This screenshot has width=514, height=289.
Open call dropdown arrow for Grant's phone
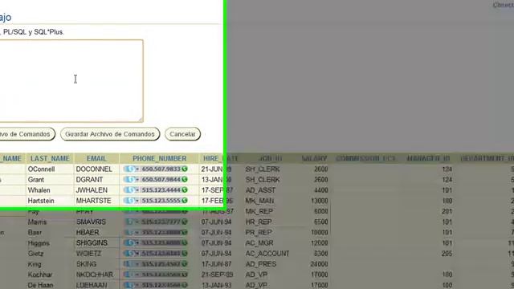pyautogui.click(x=137, y=180)
